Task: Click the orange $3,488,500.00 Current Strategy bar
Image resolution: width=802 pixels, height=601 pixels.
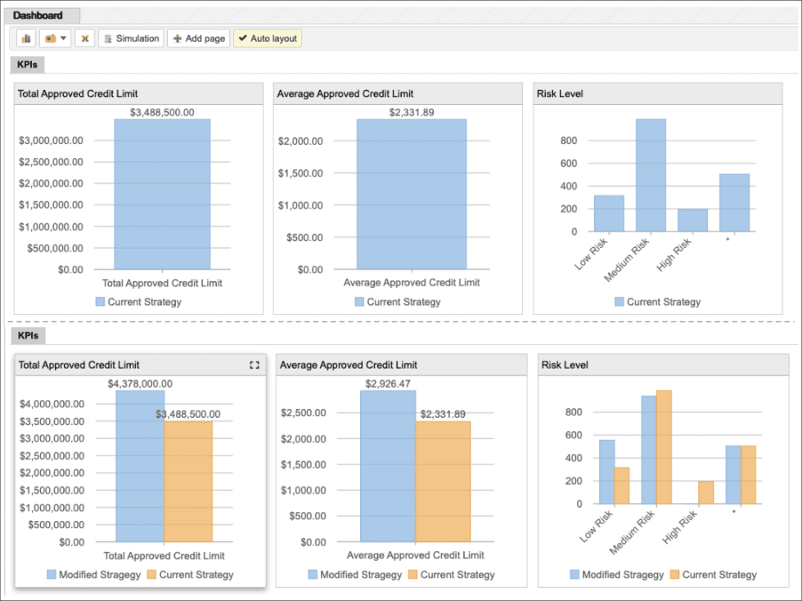Action: [188, 482]
